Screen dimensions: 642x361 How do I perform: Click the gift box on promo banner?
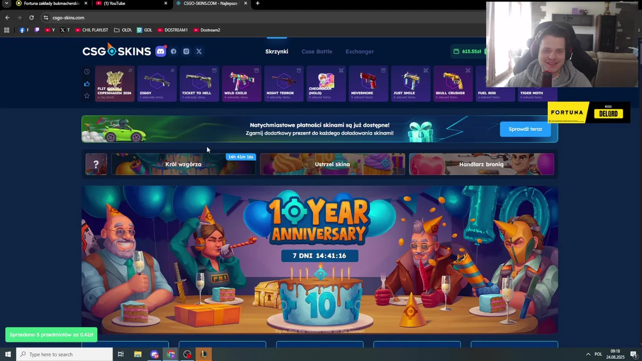[420, 131]
